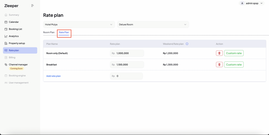Expand the Hotel Mulya property dropdown

(x=79, y=24)
